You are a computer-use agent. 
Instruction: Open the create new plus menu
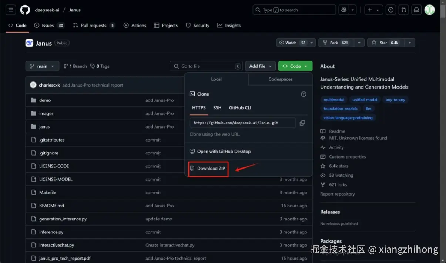pyautogui.click(x=373, y=10)
